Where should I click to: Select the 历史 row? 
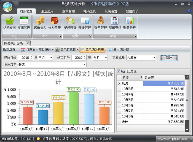(151, 83)
